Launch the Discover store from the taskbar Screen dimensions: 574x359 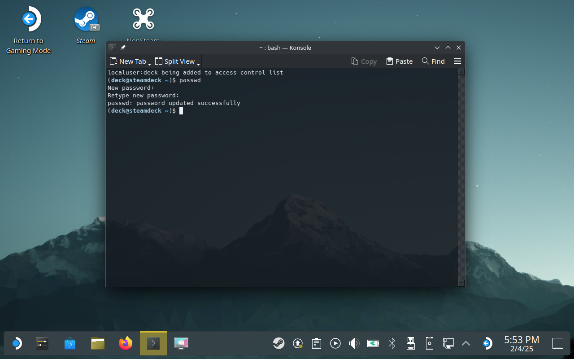[x=70, y=344]
